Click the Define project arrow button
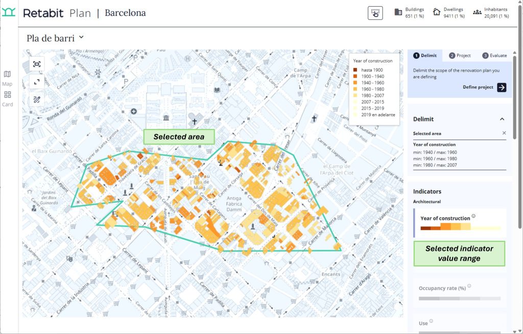 (x=502, y=87)
